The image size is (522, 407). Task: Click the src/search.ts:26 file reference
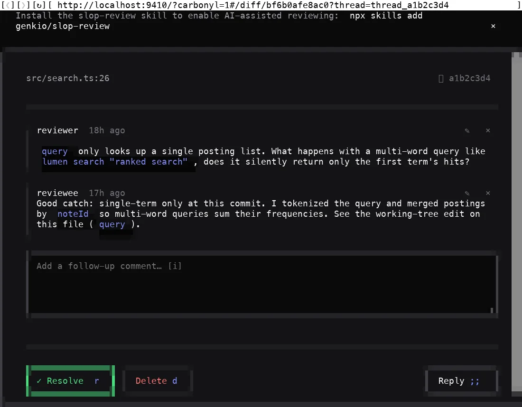click(67, 78)
